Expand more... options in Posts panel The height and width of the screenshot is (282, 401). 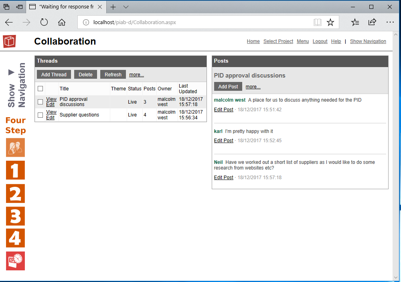(x=253, y=87)
